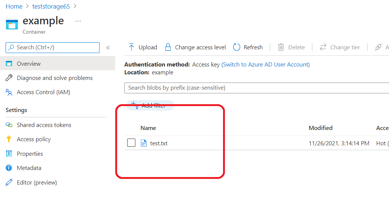Open the test.txt blob
The width and height of the screenshot is (389, 217).
(x=159, y=143)
